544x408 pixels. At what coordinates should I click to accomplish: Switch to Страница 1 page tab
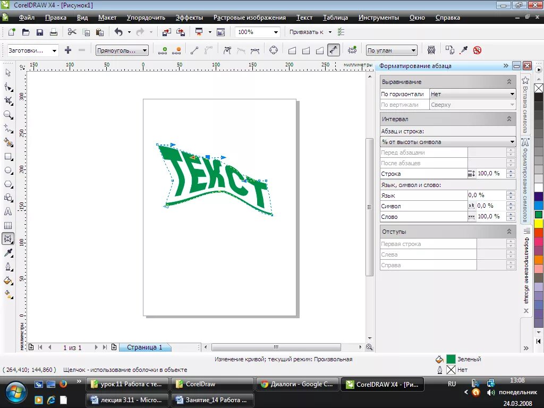(144, 347)
